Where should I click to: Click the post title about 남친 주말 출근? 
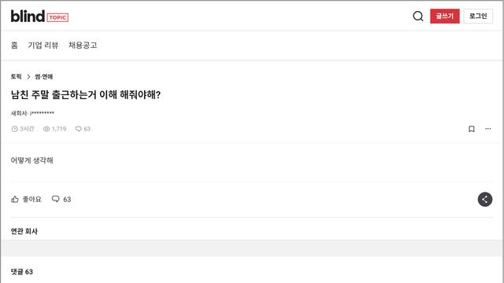86,94
